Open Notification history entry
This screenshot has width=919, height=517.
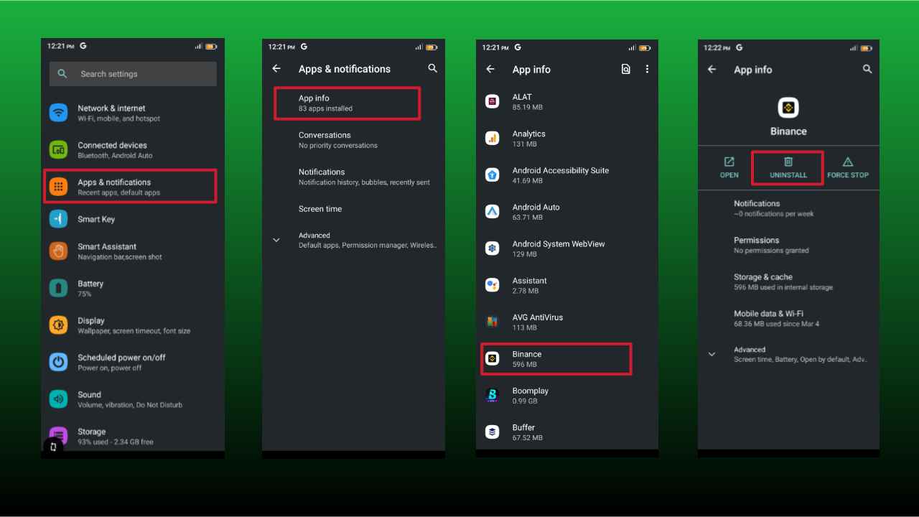(x=353, y=177)
